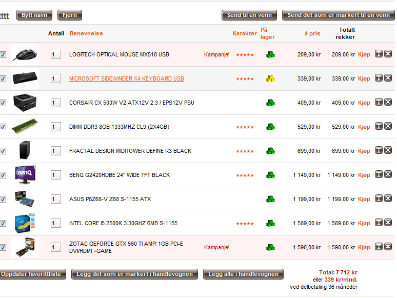397x298 pixels.
Task: Uncheck the Logitech MX518 mouse checkbox
Action: coord(3,54)
